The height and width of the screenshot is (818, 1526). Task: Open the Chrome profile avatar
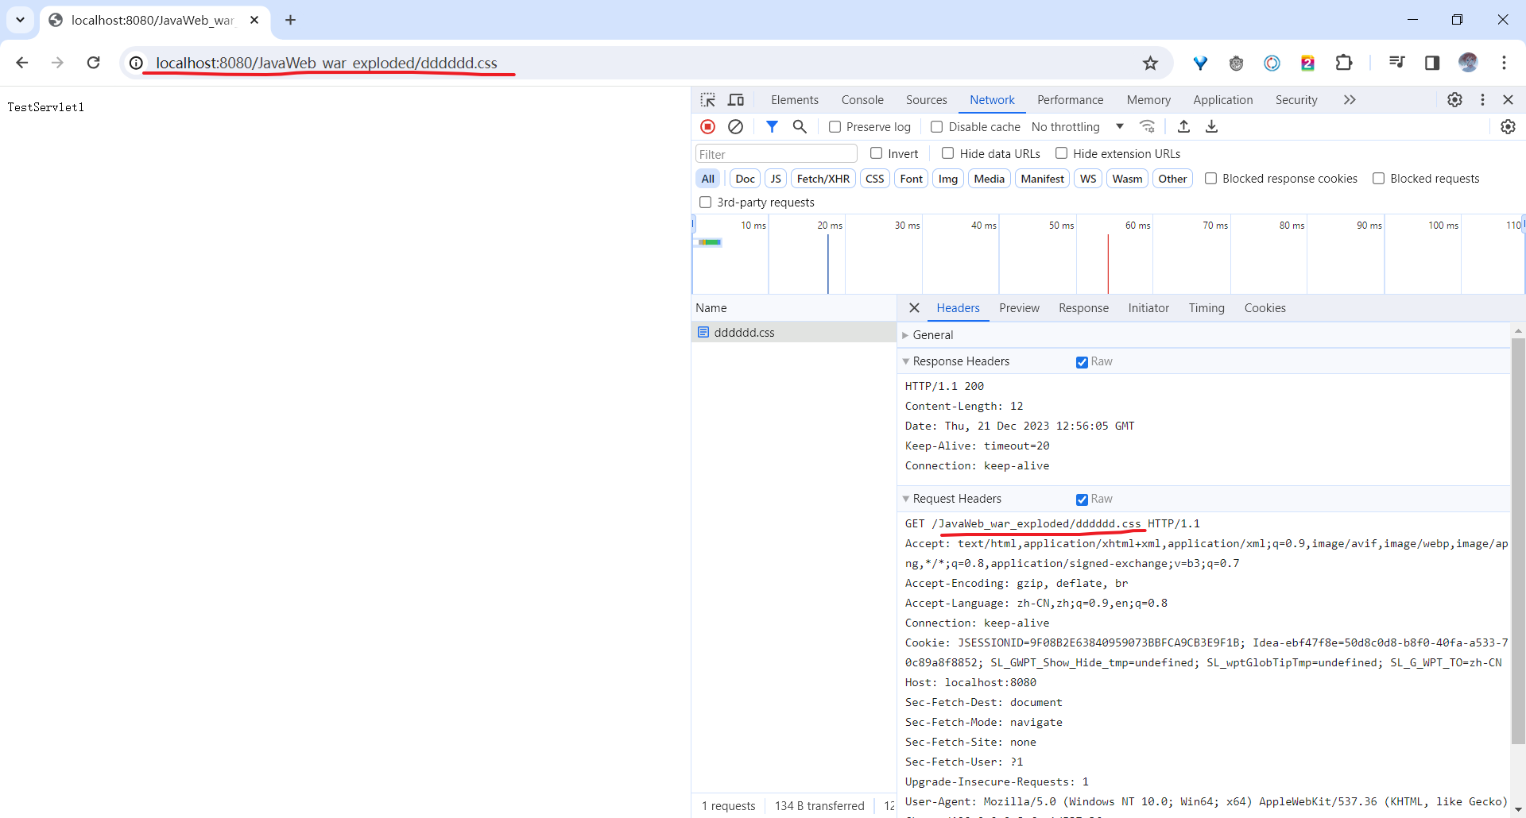point(1468,63)
